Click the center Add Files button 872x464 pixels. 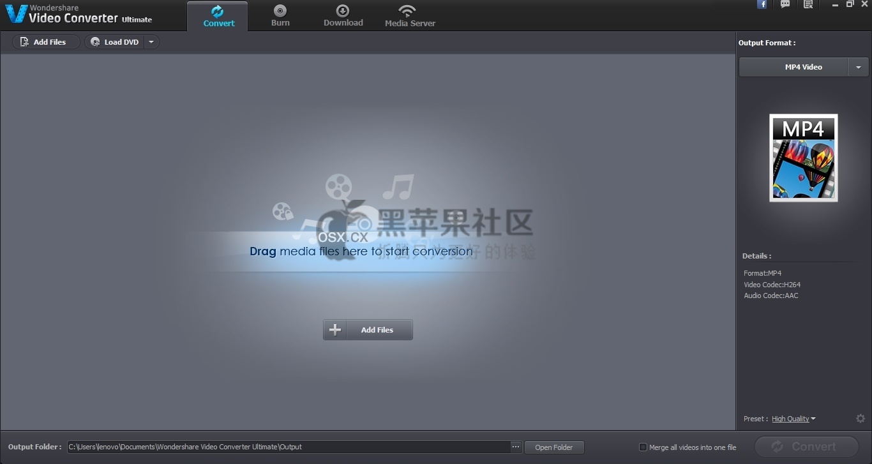click(x=368, y=330)
